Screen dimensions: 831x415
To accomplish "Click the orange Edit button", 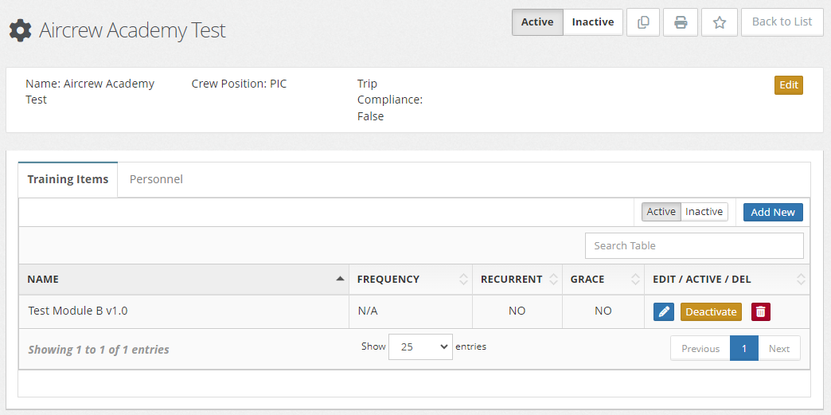I will 789,85.
